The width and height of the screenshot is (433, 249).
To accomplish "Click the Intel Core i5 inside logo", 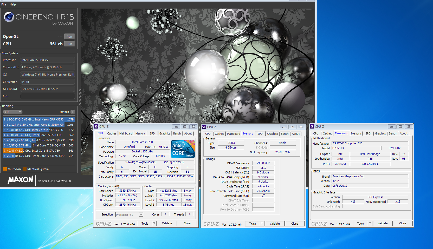I will coord(183,149).
